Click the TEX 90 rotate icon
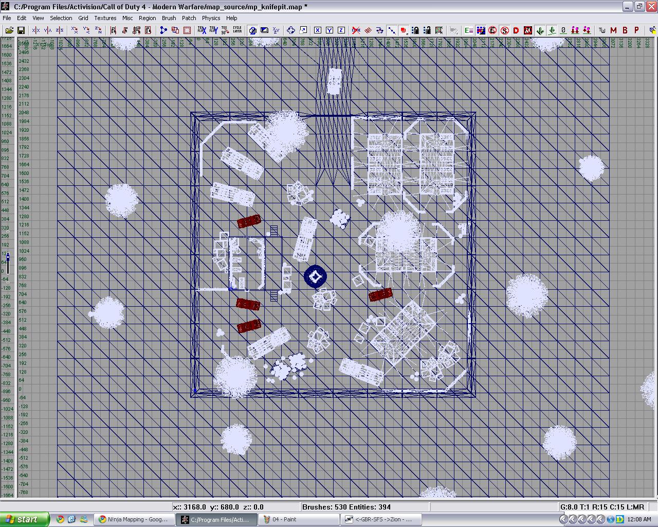This screenshot has width=658, height=527. pyautogui.click(x=225, y=30)
